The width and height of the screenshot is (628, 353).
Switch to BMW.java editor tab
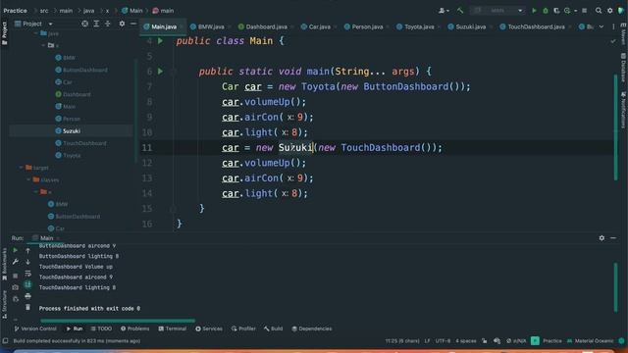[x=207, y=26]
